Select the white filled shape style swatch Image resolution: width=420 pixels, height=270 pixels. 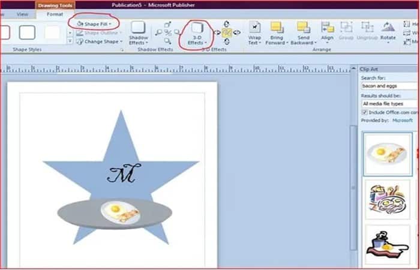click(52, 32)
